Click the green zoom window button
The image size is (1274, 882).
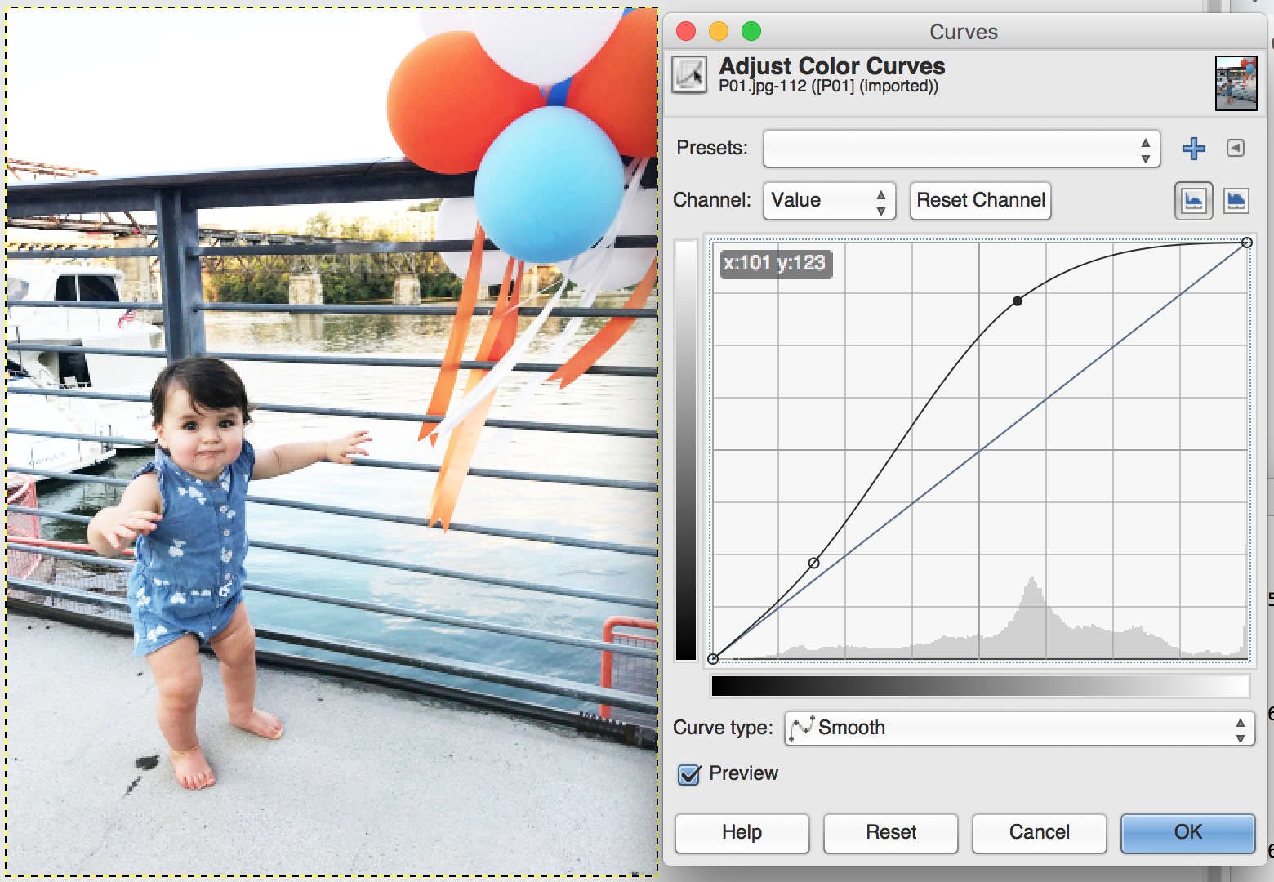pyautogui.click(x=751, y=32)
